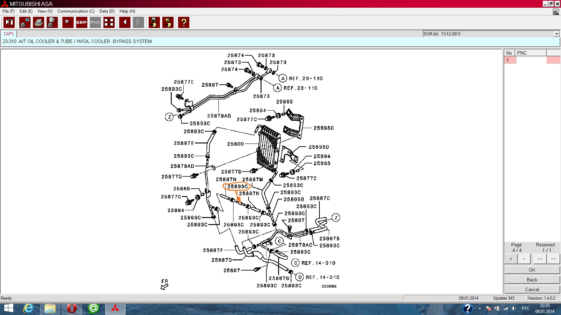Open the Edit (E) menu

tap(26, 11)
